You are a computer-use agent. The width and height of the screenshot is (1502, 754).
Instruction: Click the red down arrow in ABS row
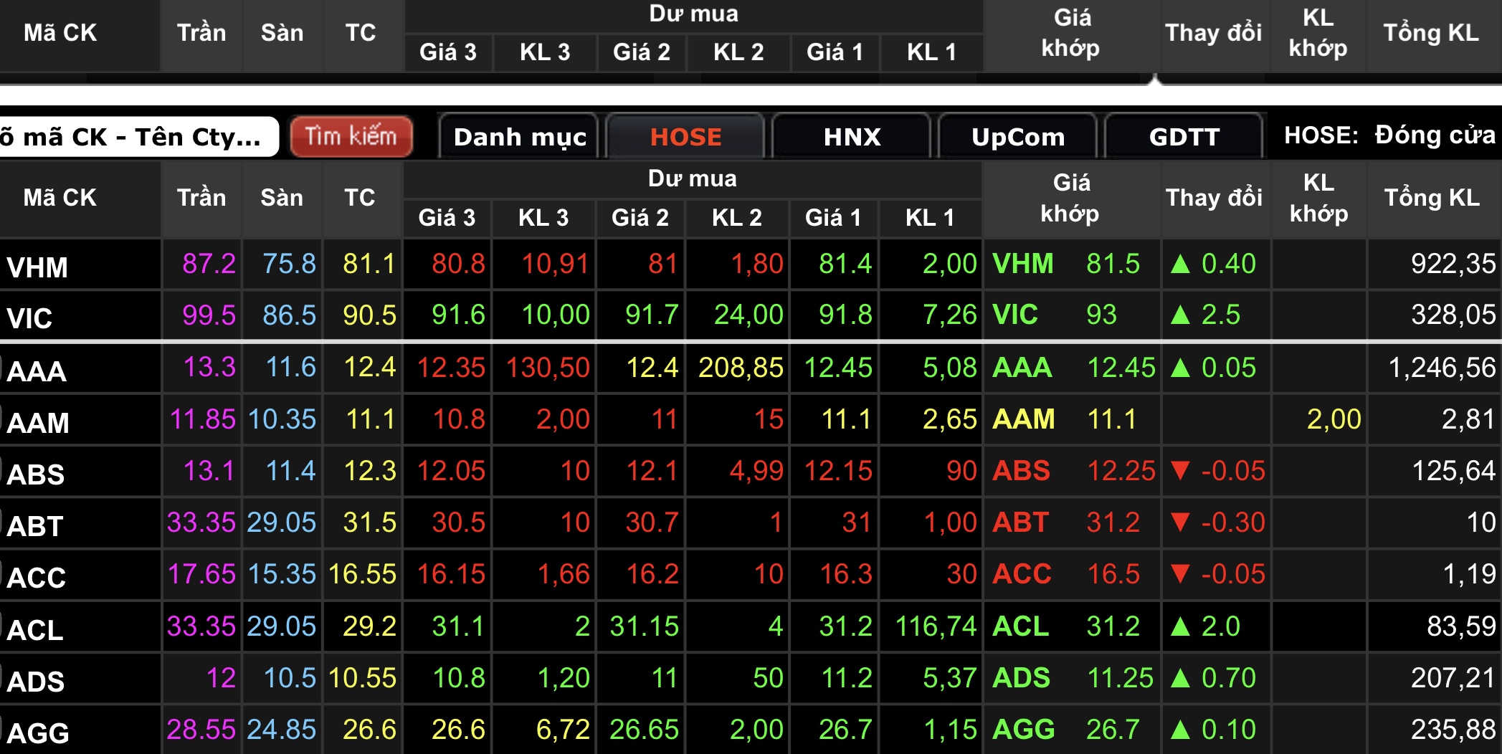[x=1180, y=471]
